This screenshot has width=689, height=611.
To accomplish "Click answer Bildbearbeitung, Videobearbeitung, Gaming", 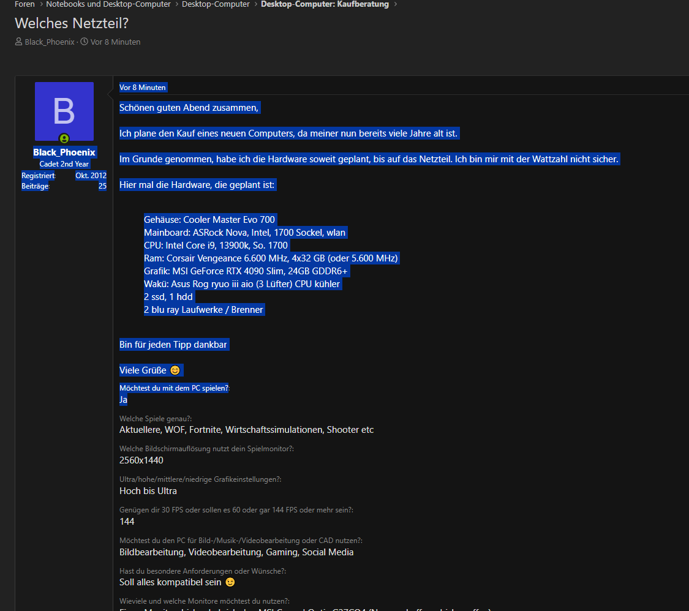I will [236, 552].
